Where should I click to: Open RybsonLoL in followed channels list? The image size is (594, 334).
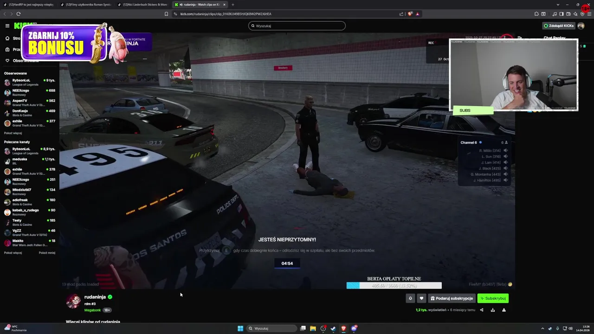[x=30, y=82]
